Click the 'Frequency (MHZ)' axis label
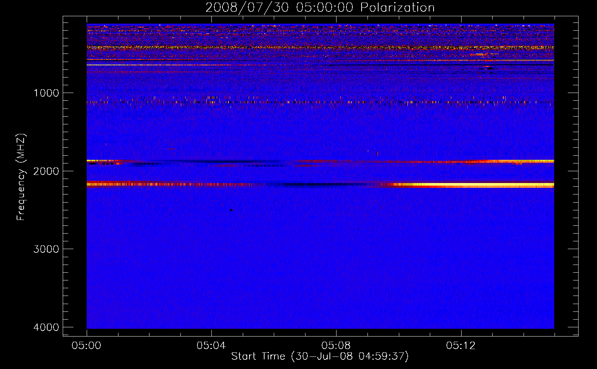The width and height of the screenshot is (597, 369). click(21, 177)
